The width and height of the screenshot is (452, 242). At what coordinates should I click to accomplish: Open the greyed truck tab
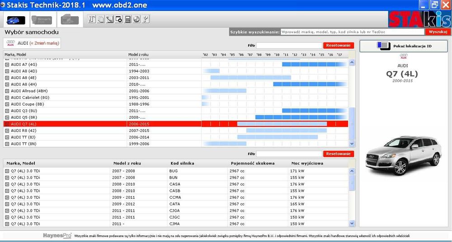[70, 20]
